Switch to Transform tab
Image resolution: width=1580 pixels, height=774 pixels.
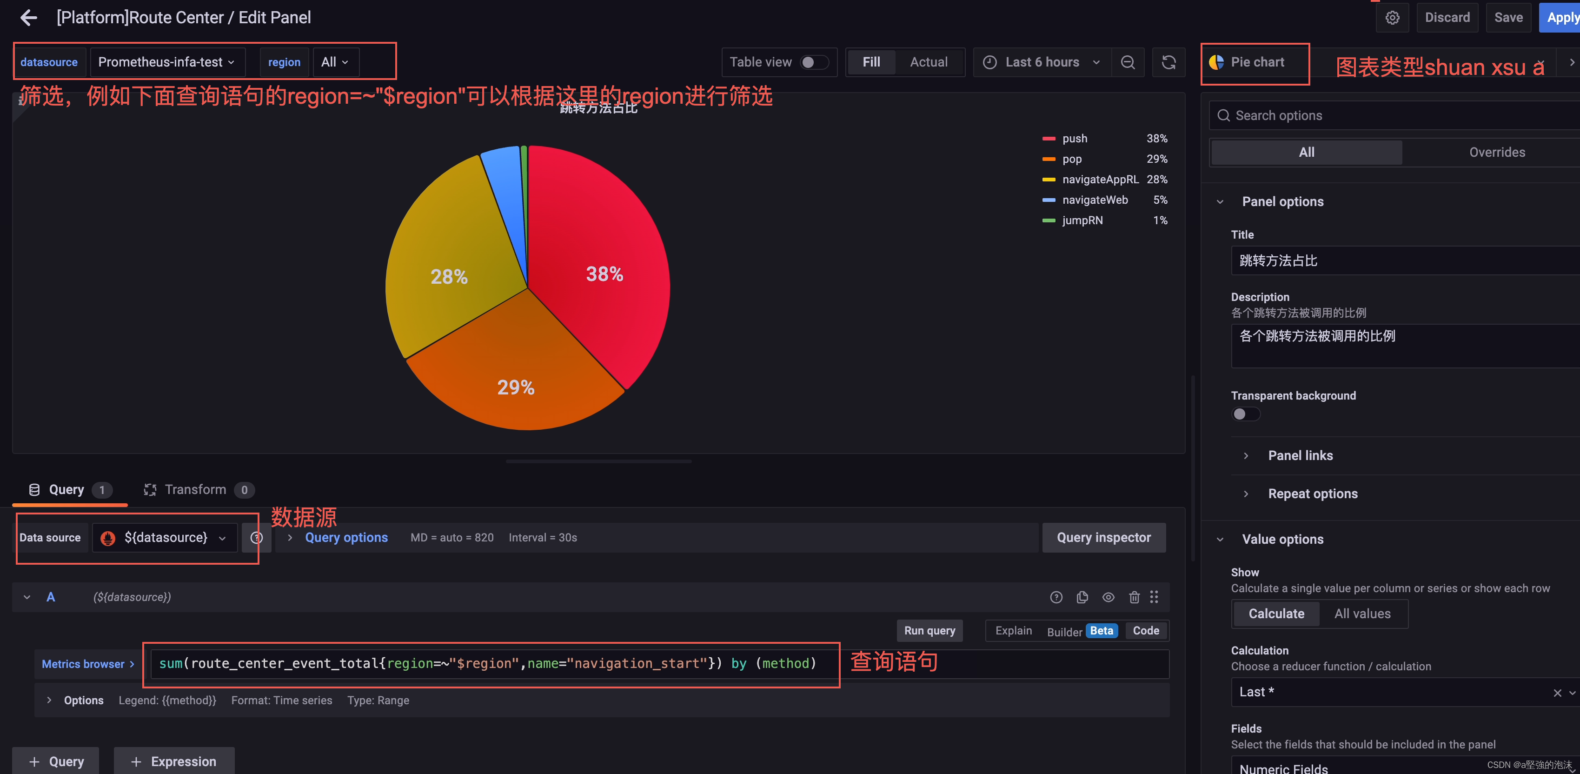pyautogui.click(x=195, y=489)
